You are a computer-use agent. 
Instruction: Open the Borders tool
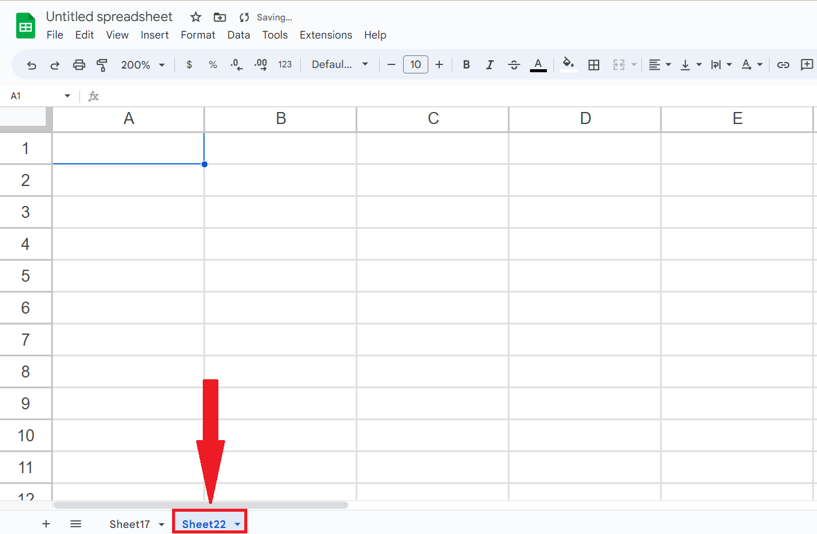pyautogui.click(x=594, y=64)
